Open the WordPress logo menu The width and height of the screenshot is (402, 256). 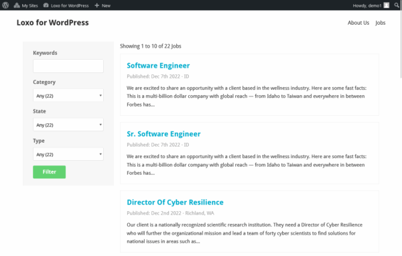(x=5, y=5)
